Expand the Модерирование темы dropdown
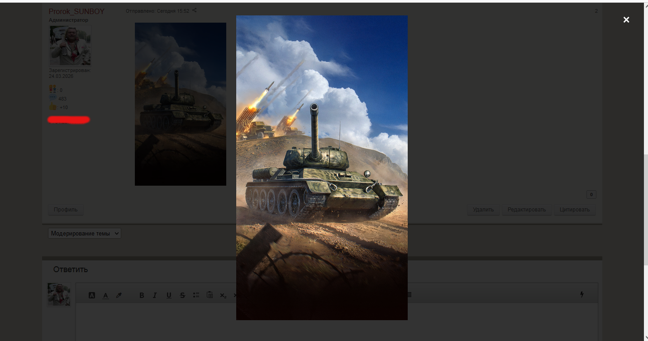 coord(85,233)
